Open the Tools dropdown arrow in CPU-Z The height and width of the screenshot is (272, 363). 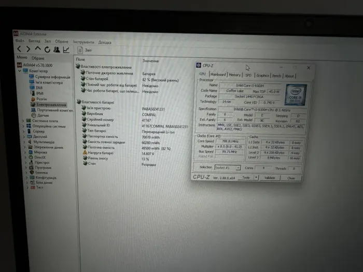[x=257, y=178]
